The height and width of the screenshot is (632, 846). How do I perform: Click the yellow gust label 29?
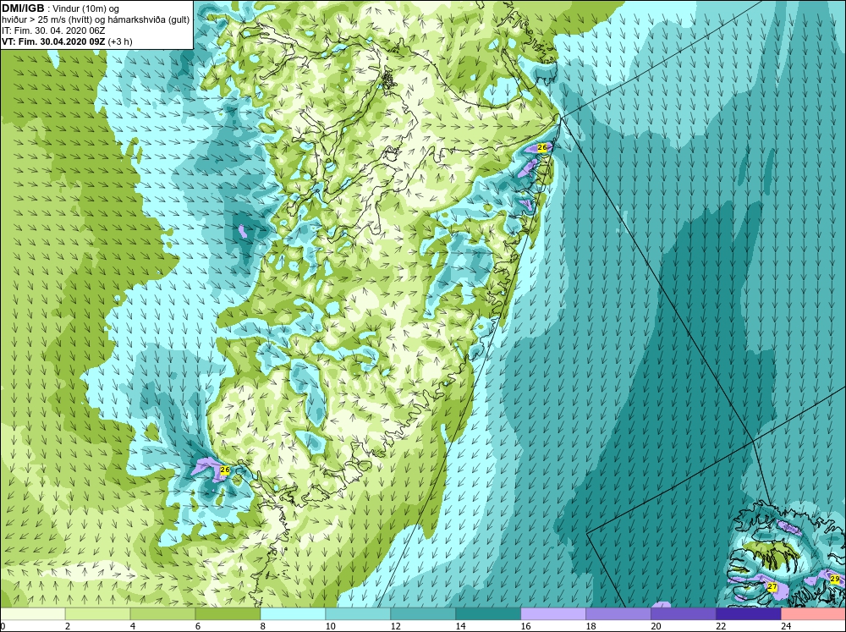click(835, 579)
